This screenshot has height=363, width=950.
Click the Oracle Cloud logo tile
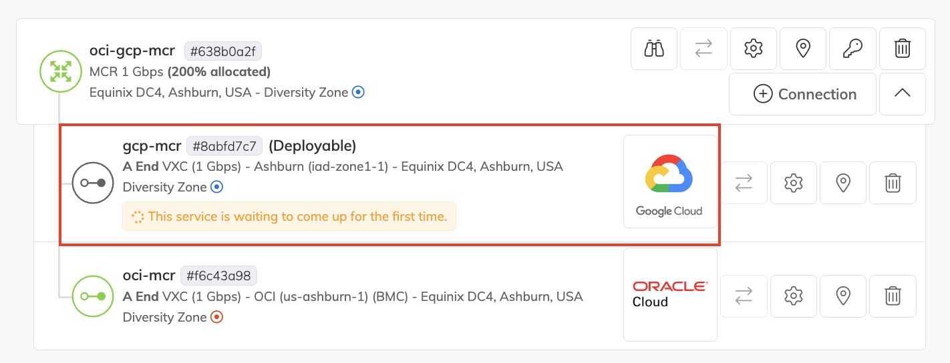coord(669,294)
